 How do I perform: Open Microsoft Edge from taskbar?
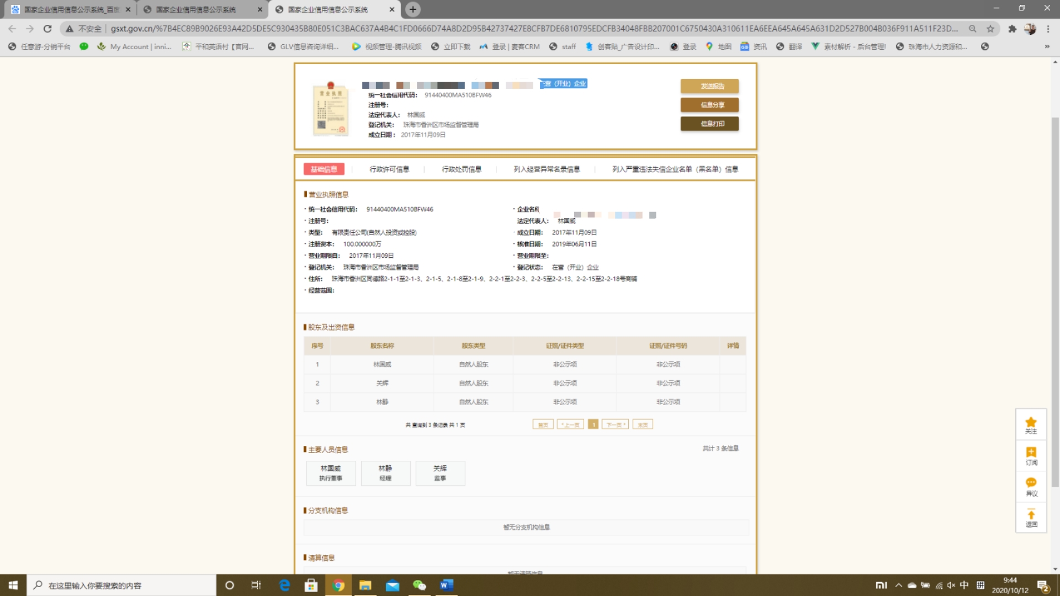pos(284,585)
